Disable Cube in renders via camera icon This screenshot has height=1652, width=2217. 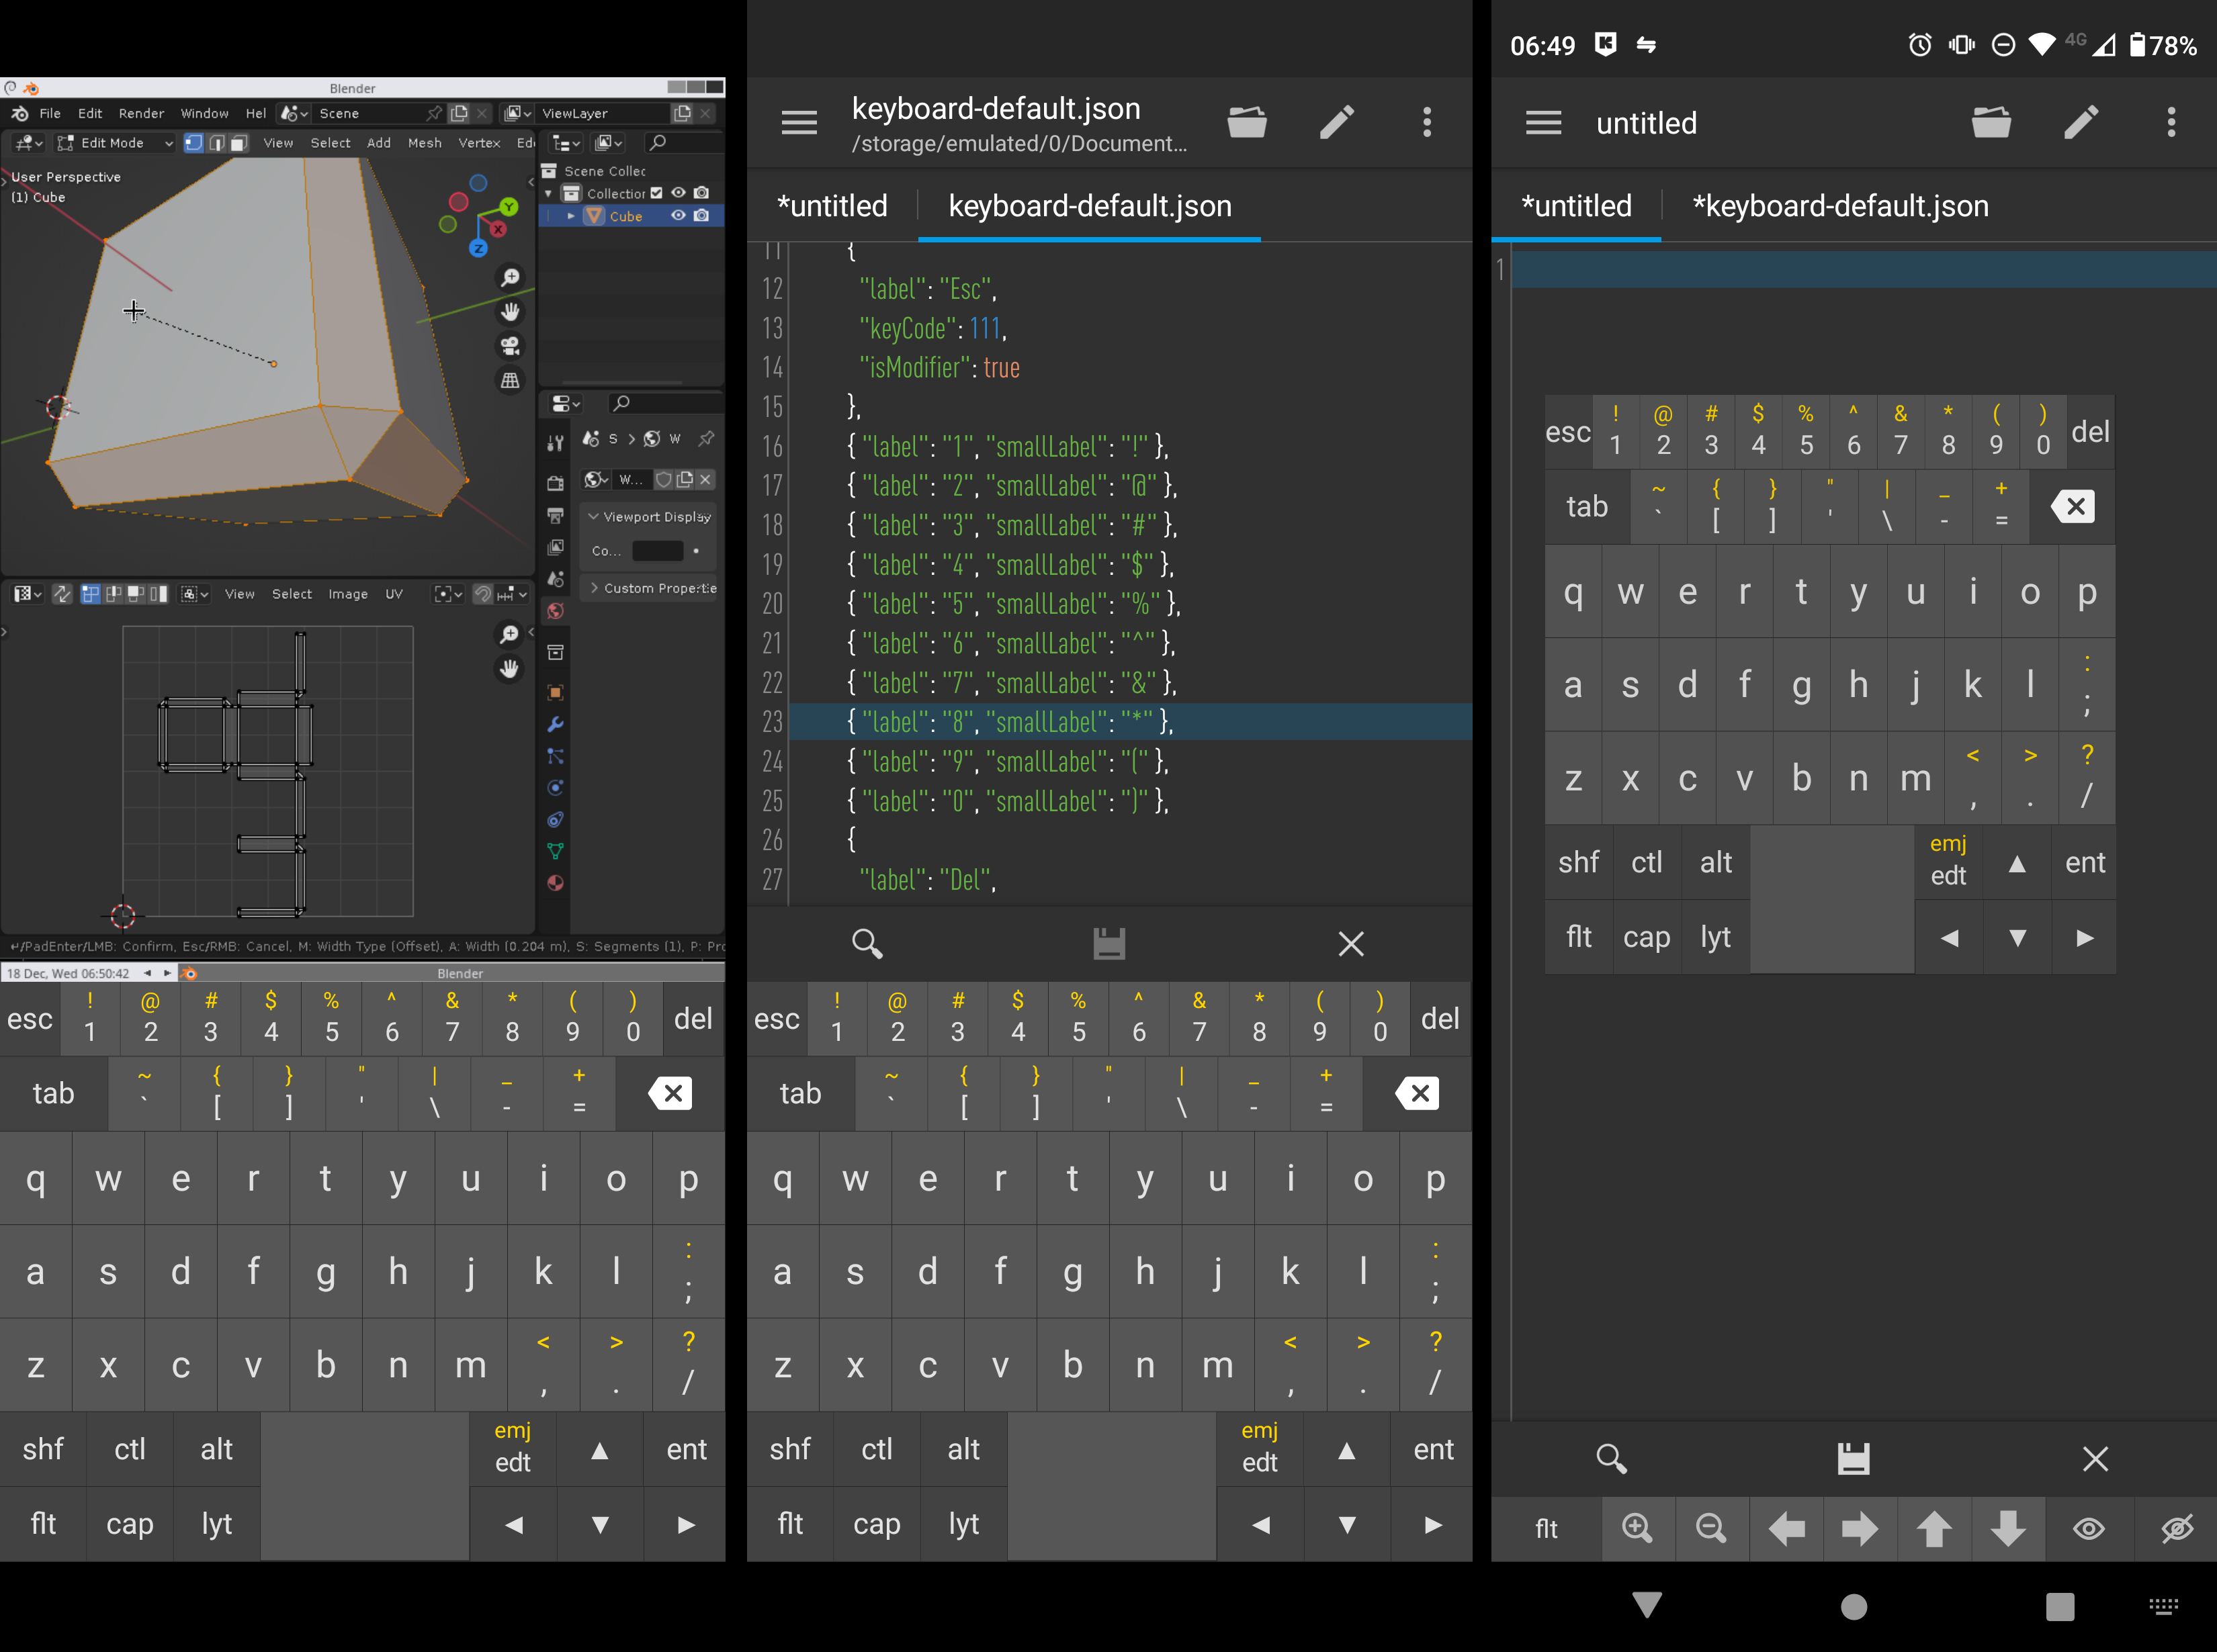tap(701, 215)
